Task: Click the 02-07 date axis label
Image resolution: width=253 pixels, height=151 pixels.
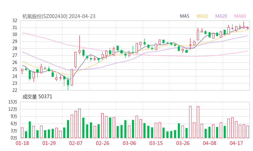Action: pyautogui.click(x=76, y=143)
